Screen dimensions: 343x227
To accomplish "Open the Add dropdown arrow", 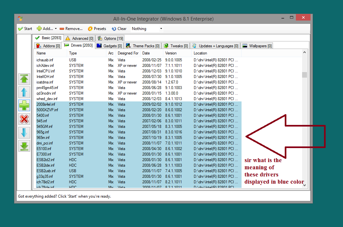I will point(56,29).
